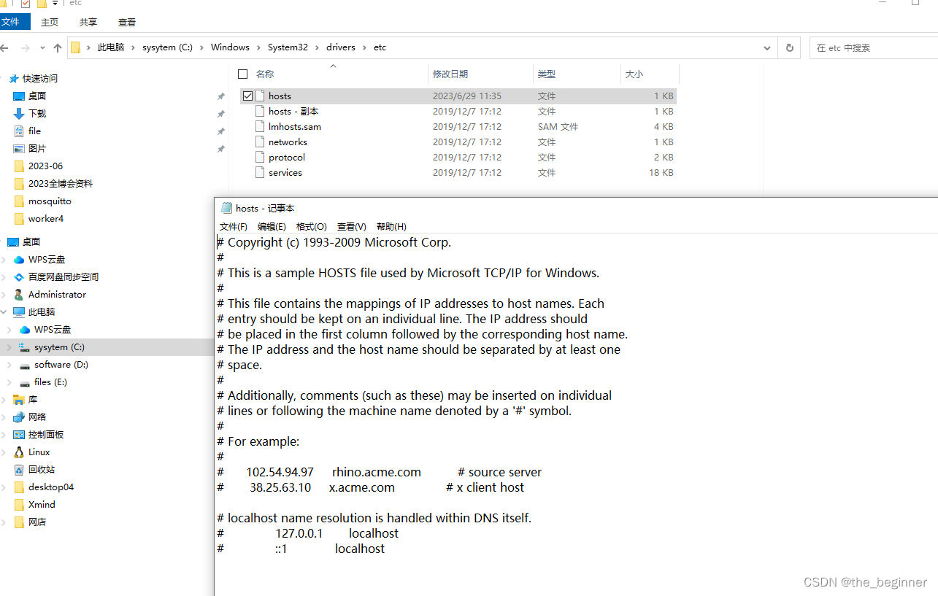Expand the WPS云盘 node under 此电脑
This screenshot has height=596, width=938.
[8, 330]
